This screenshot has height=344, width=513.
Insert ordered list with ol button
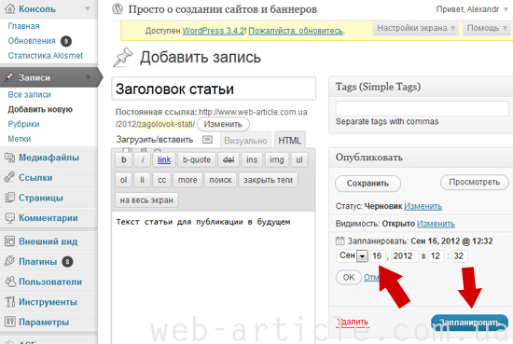pyautogui.click(x=123, y=180)
